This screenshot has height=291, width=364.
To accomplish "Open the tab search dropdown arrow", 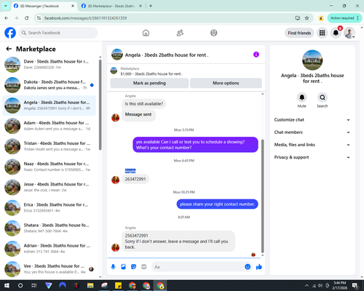I will [6, 6].
